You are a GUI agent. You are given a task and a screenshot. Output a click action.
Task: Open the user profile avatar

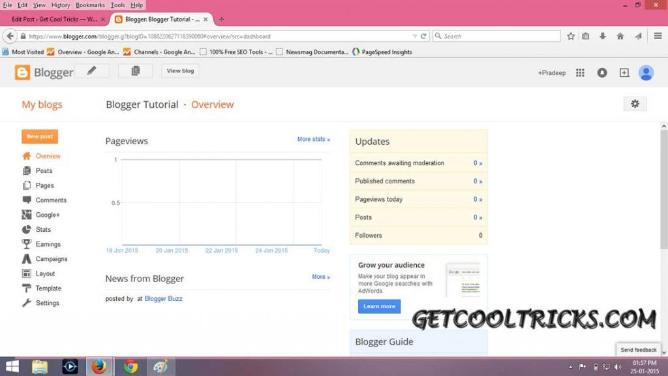click(x=646, y=73)
